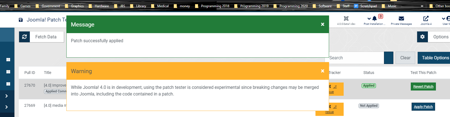Screen dimensions: 450x117
Task: Click the Clear search button
Action: pyautogui.click(x=405, y=58)
